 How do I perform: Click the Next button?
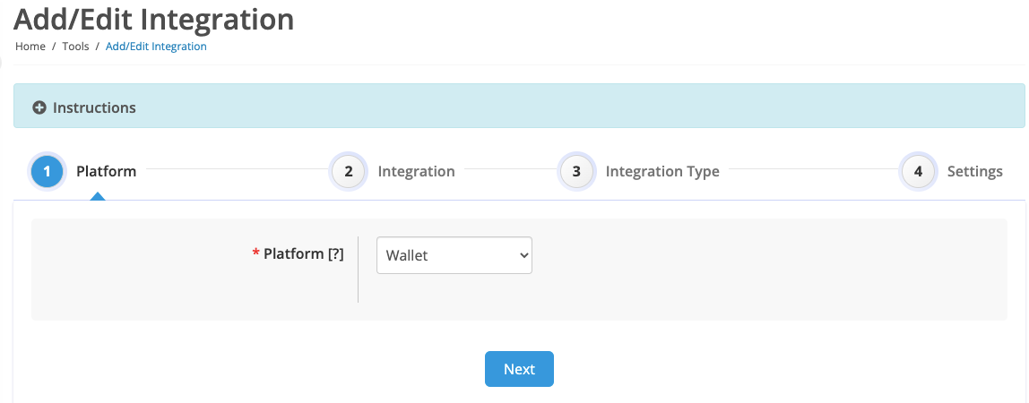coord(519,369)
